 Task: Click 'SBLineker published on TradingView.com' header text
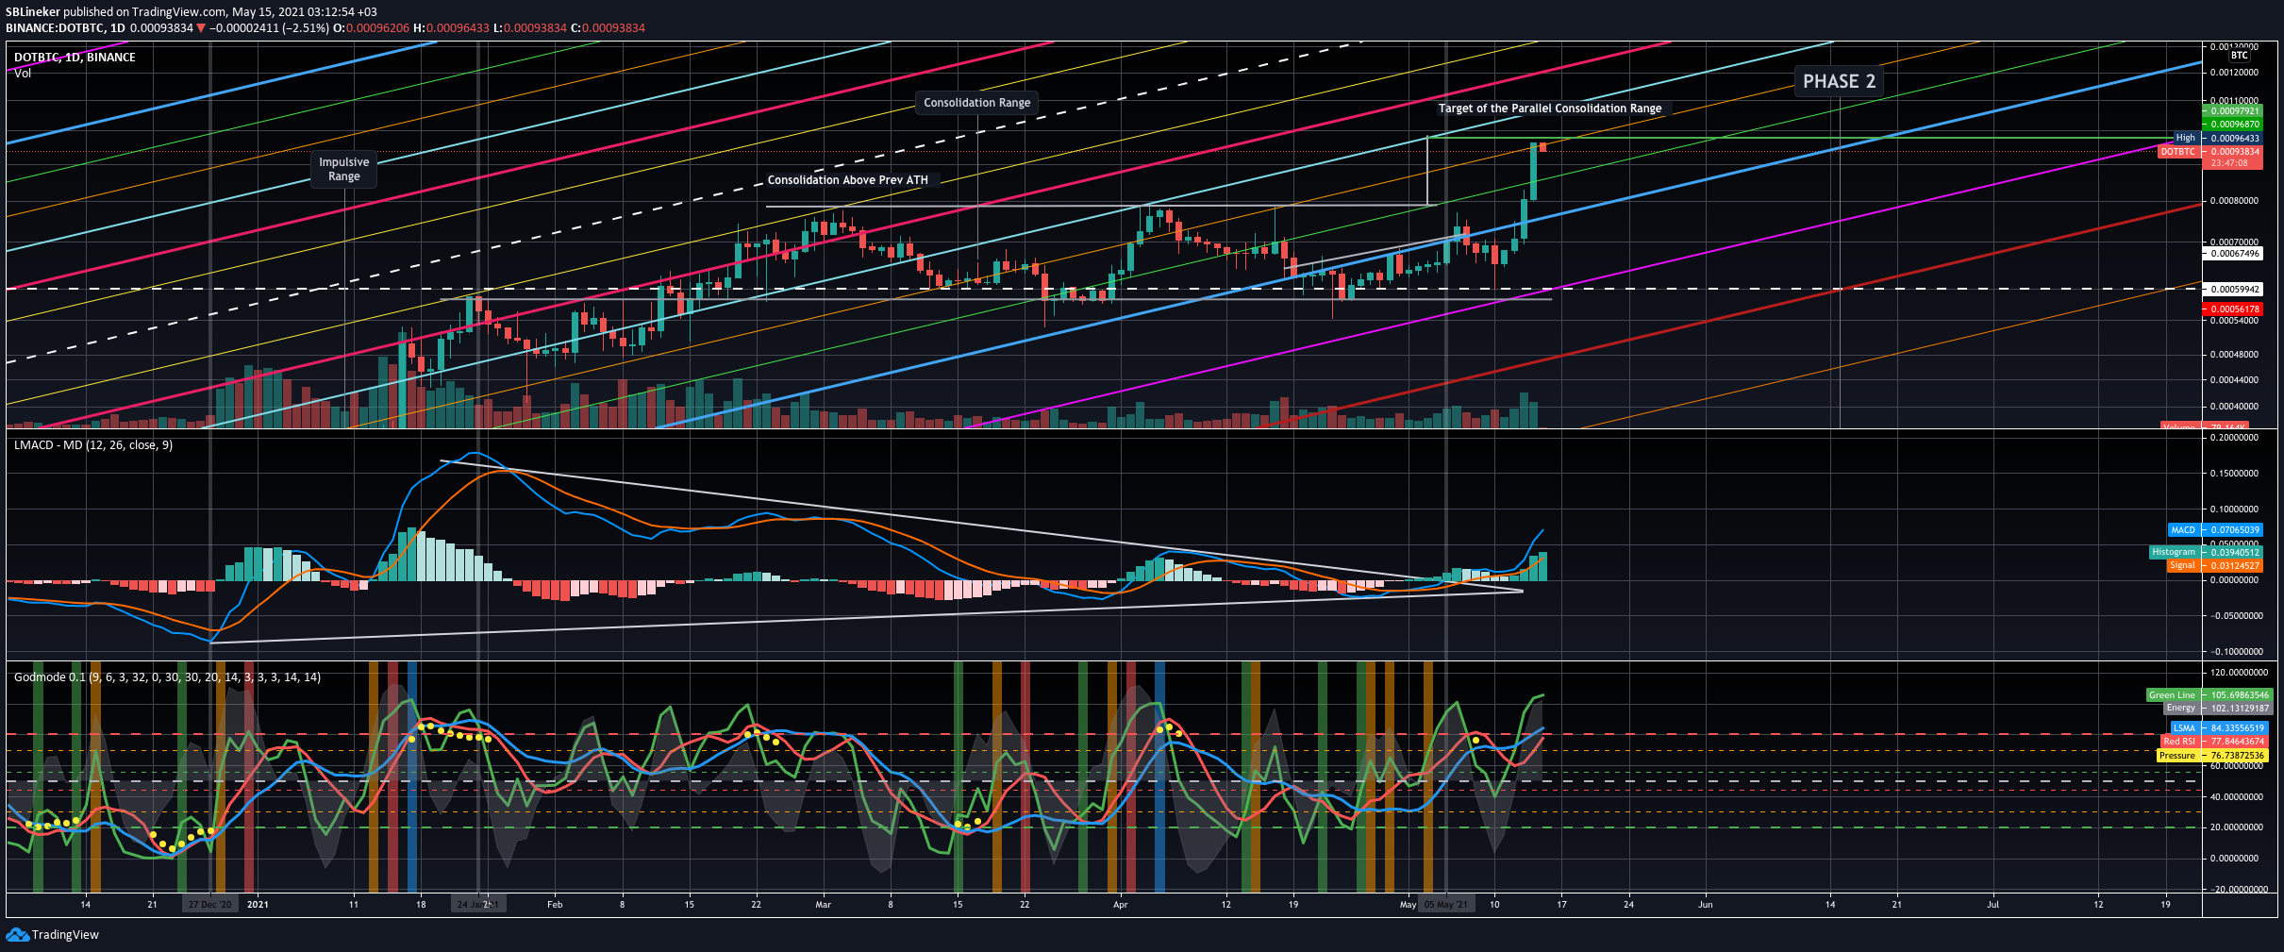[x=116, y=12]
